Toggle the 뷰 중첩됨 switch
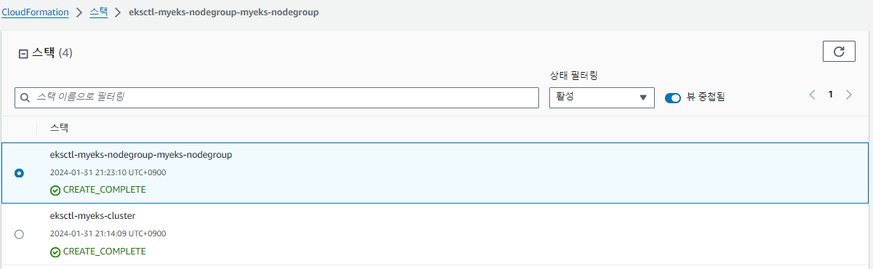This screenshot has height=269, width=873. pyautogui.click(x=673, y=97)
